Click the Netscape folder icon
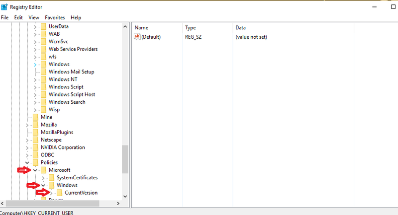The image size is (398, 215). pyautogui.click(x=36, y=140)
